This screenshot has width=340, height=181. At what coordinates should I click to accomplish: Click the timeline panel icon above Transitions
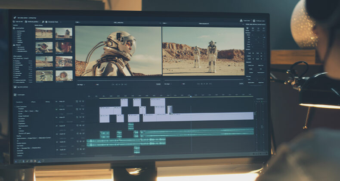[15, 94]
